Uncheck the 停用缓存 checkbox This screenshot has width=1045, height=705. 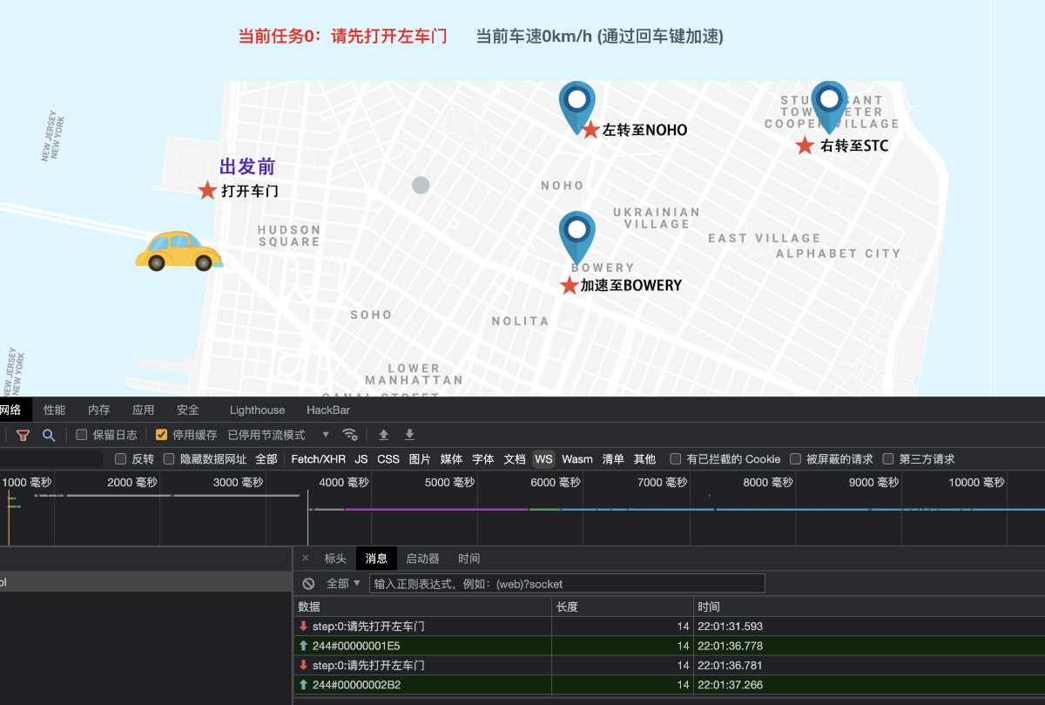click(x=161, y=435)
